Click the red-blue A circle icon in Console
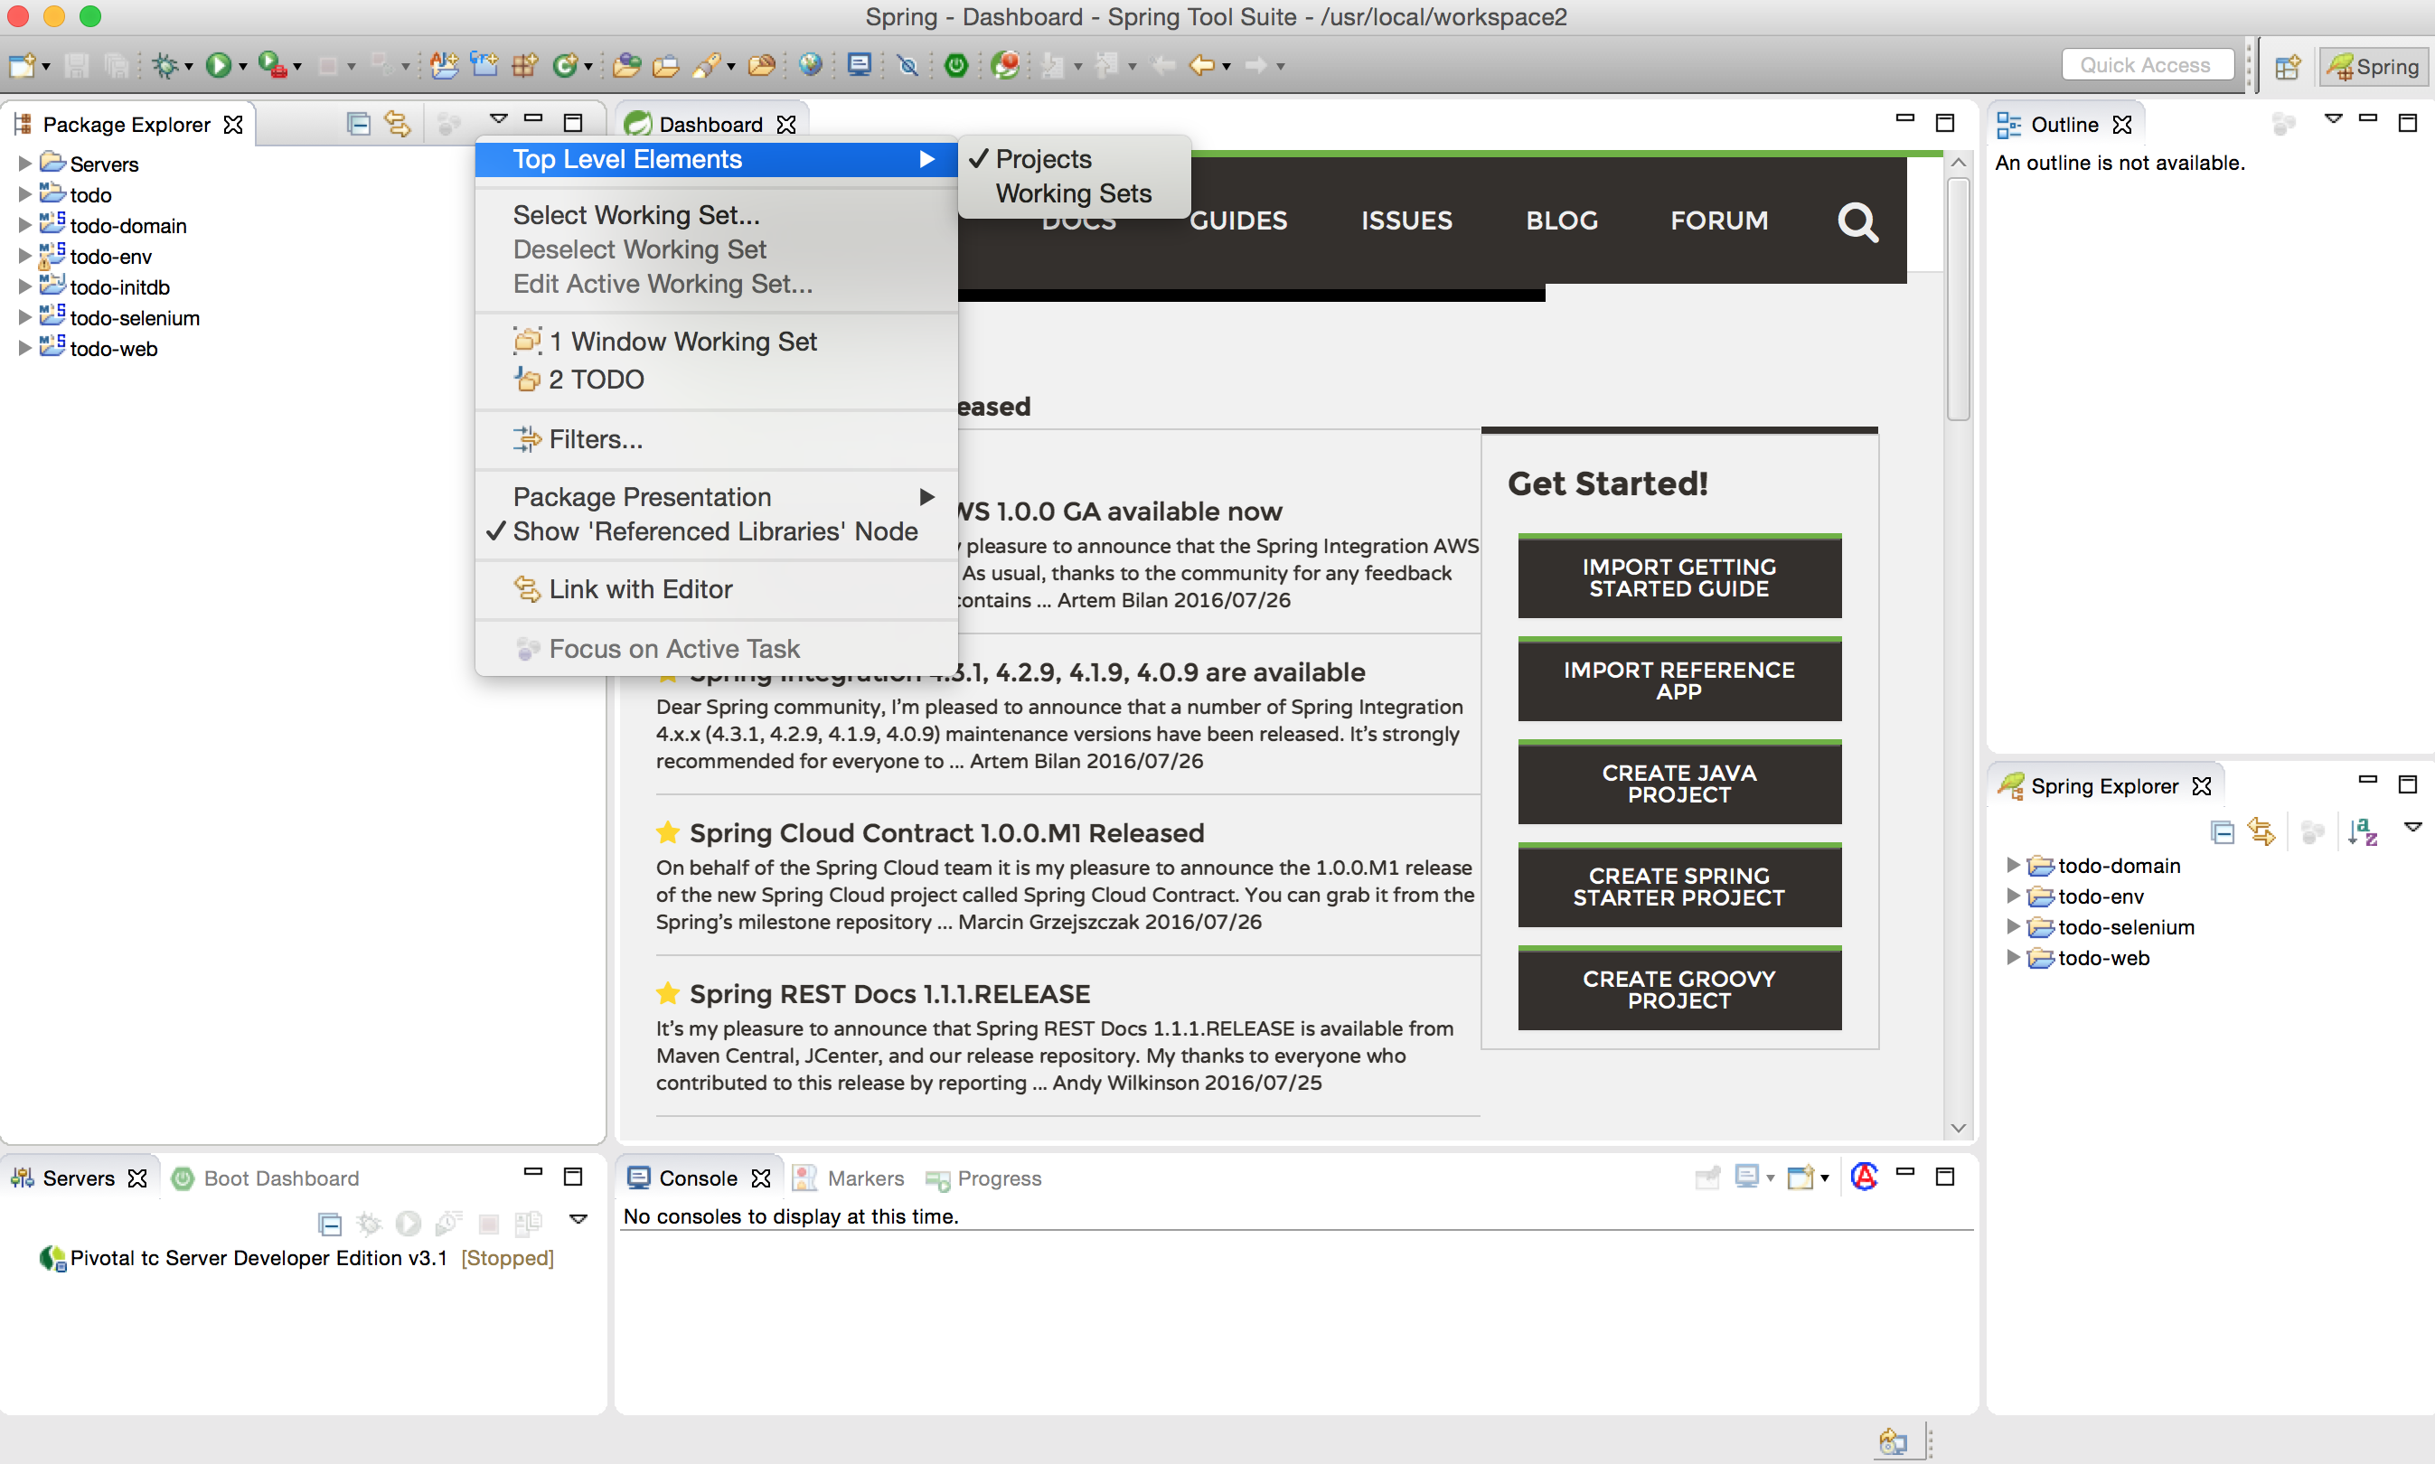Image resolution: width=2435 pixels, height=1464 pixels. pos(1864,1176)
